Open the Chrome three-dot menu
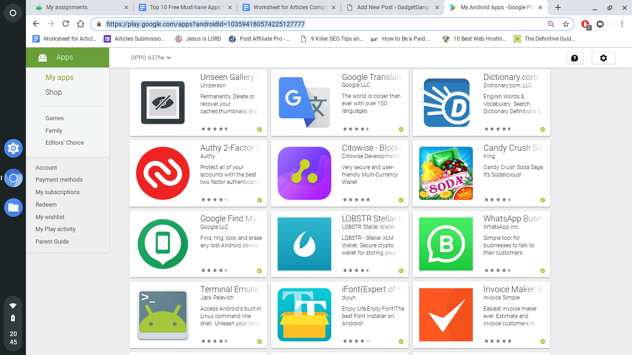The image size is (632, 355). click(x=623, y=24)
